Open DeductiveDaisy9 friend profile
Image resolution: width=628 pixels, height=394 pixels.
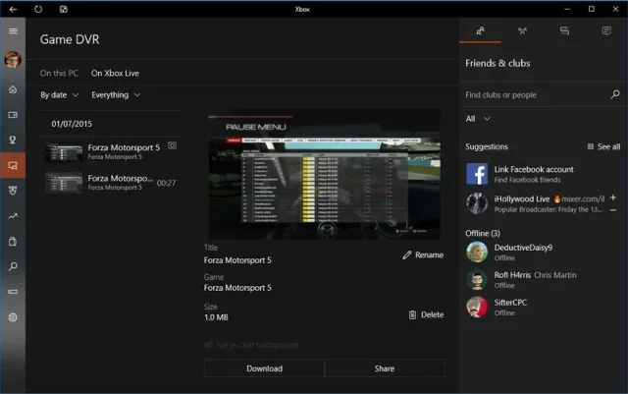[543, 252]
